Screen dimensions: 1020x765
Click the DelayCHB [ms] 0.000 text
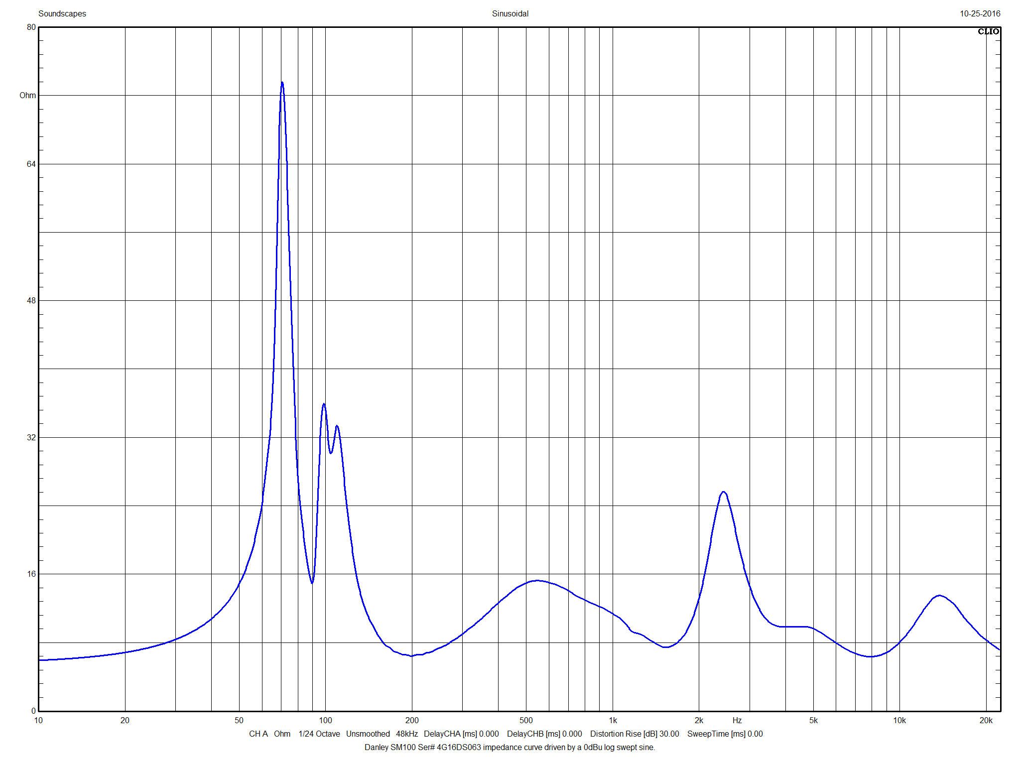point(544,734)
